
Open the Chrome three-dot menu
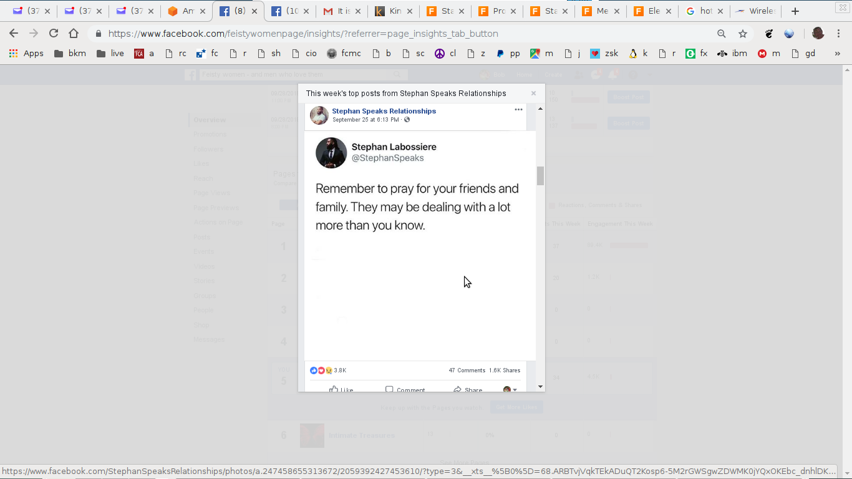pyautogui.click(x=839, y=34)
